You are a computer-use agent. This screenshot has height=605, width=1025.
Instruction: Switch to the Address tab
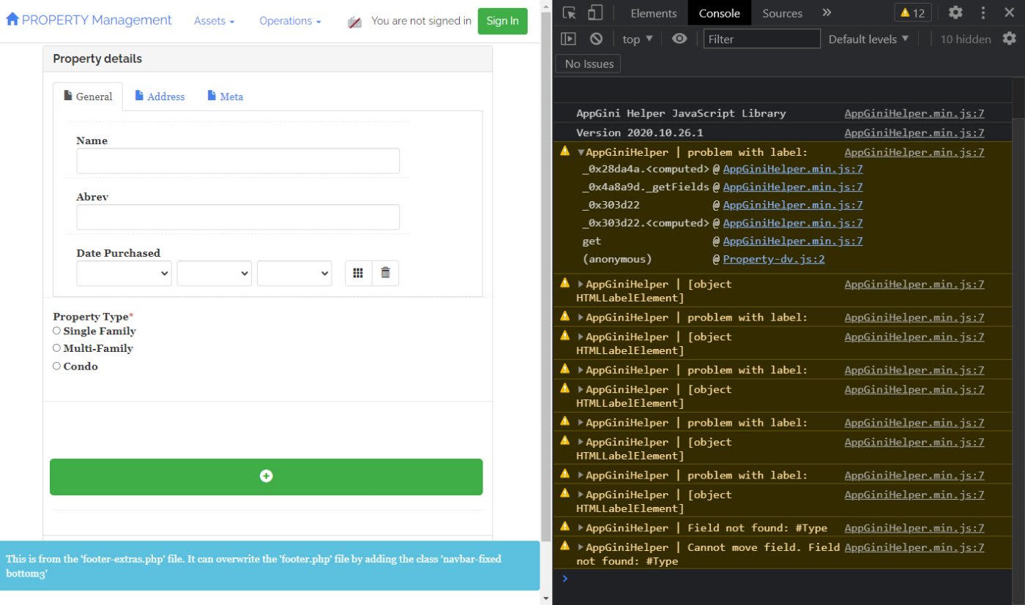point(160,96)
